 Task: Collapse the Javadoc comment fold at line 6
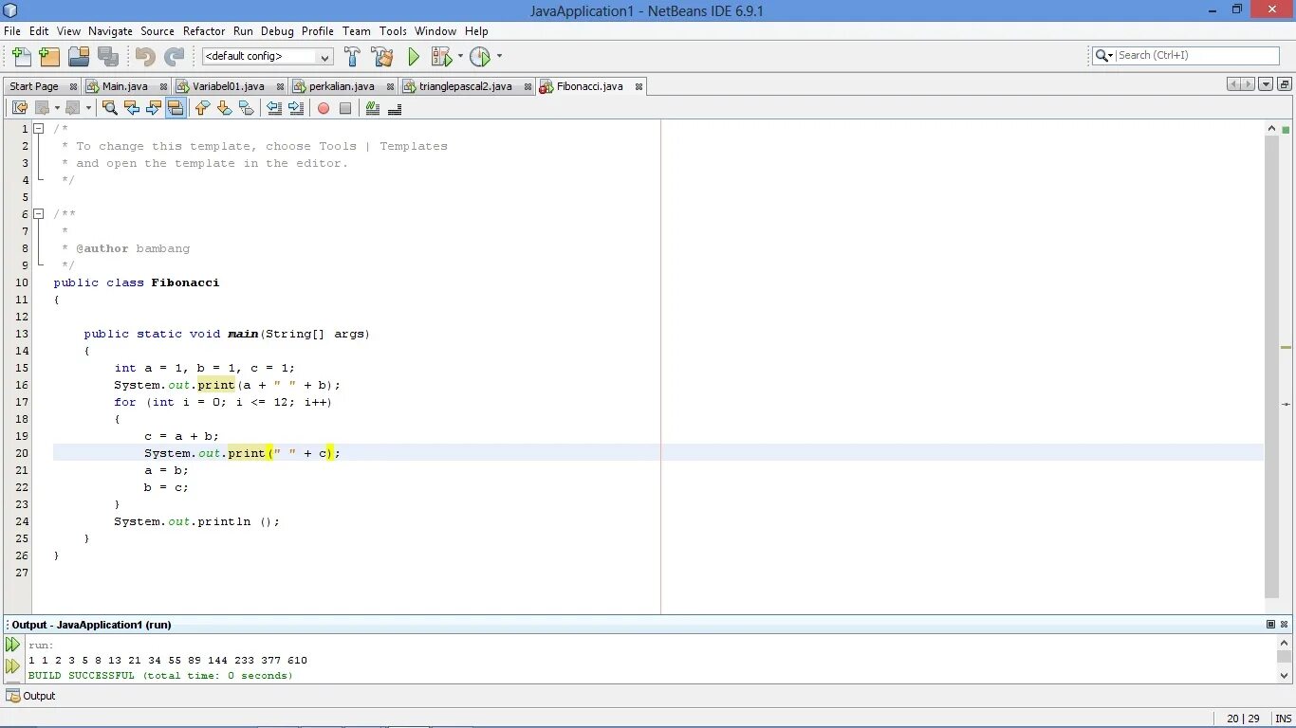pos(39,213)
